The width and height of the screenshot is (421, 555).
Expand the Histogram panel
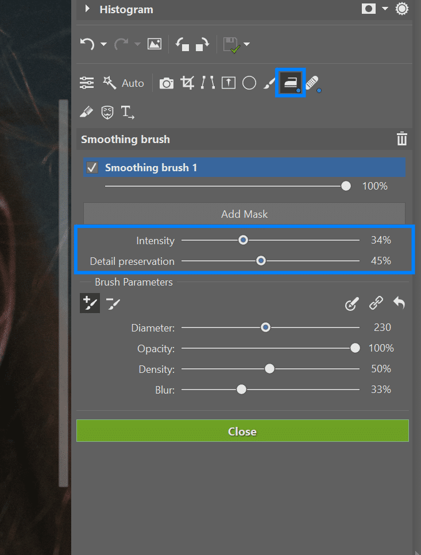(87, 9)
